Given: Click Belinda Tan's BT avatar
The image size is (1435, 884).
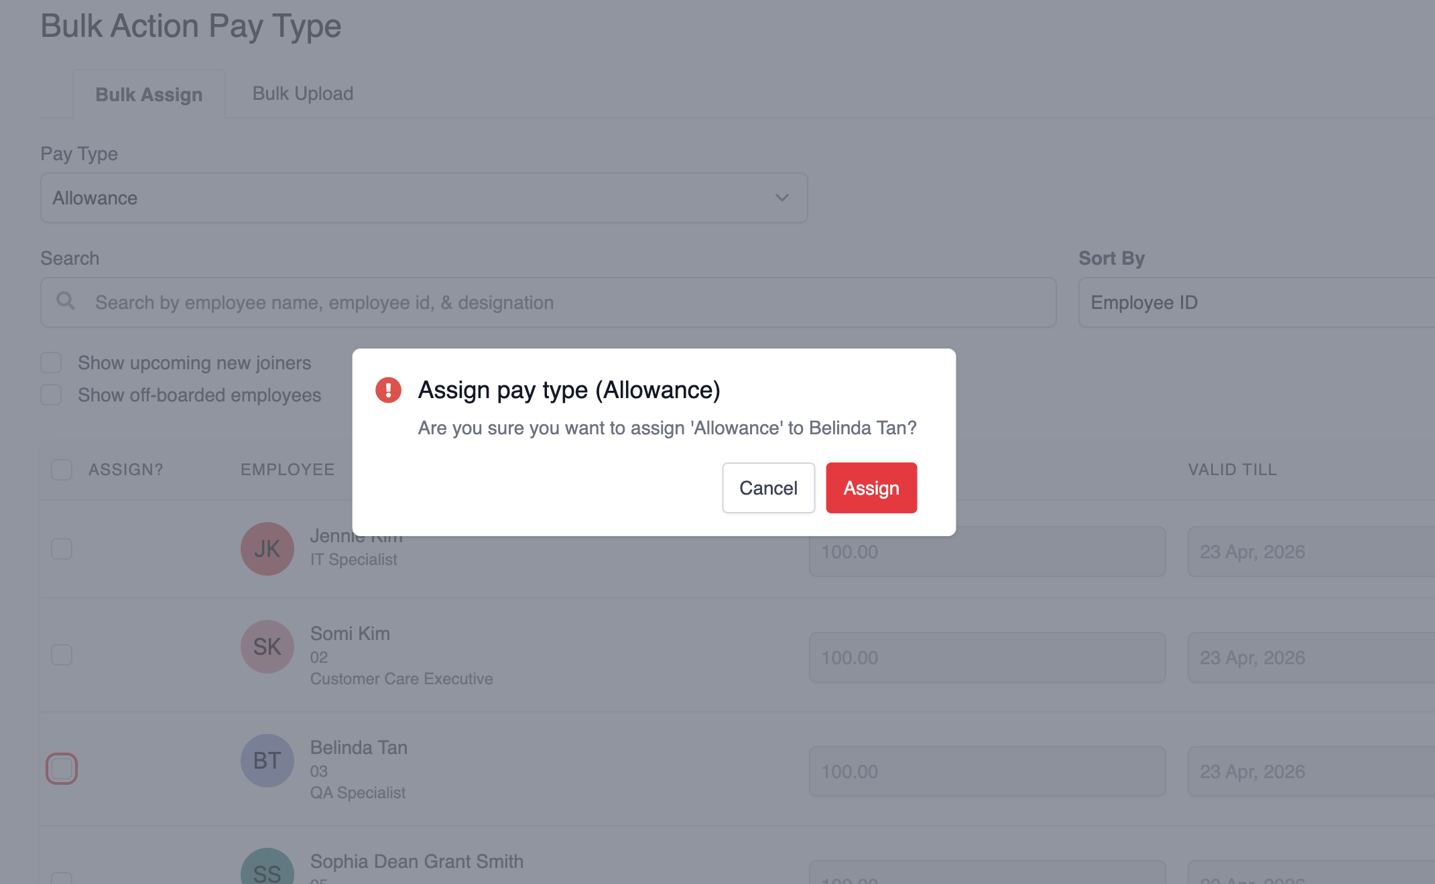Looking at the screenshot, I should (267, 761).
